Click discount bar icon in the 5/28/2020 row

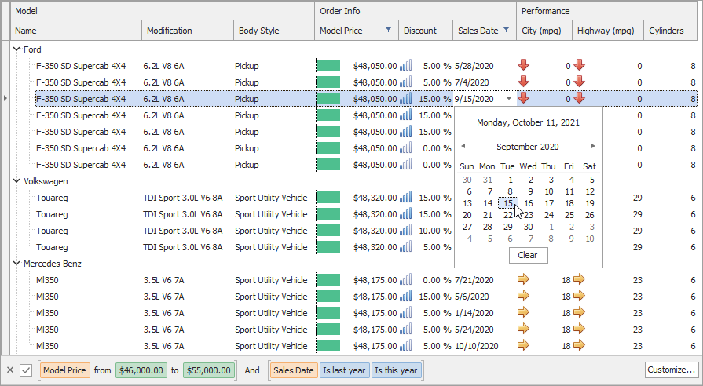pos(405,65)
